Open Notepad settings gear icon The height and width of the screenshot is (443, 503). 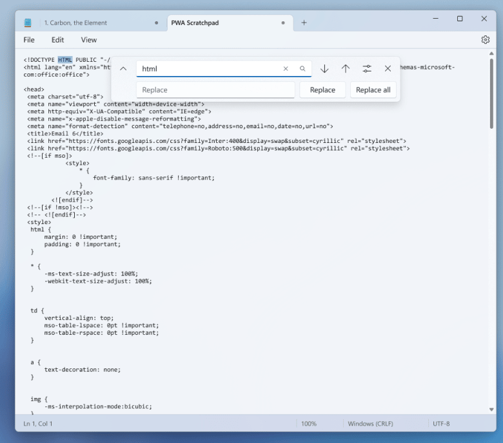tap(485, 40)
